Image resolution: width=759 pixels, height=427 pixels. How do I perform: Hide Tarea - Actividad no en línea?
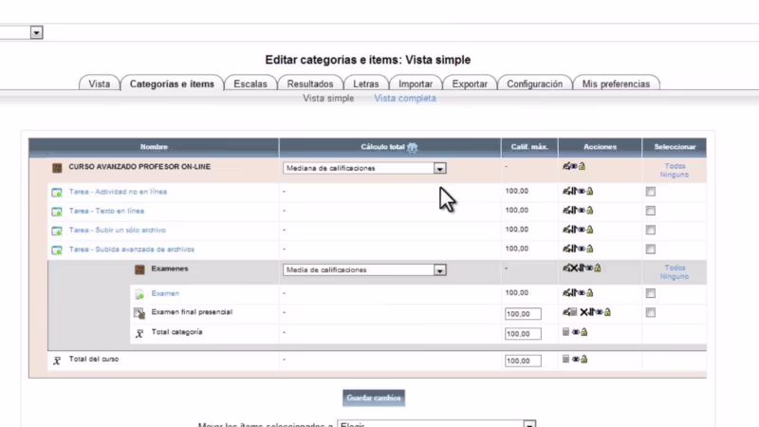coord(581,192)
